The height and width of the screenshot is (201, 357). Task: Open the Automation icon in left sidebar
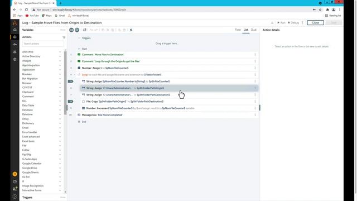coord(15,37)
